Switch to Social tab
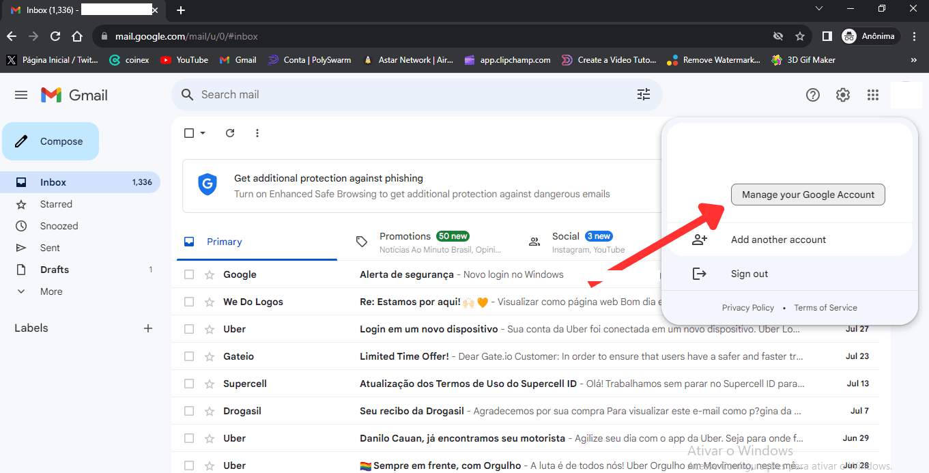The image size is (929, 473). pyautogui.click(x=588, y=242)
